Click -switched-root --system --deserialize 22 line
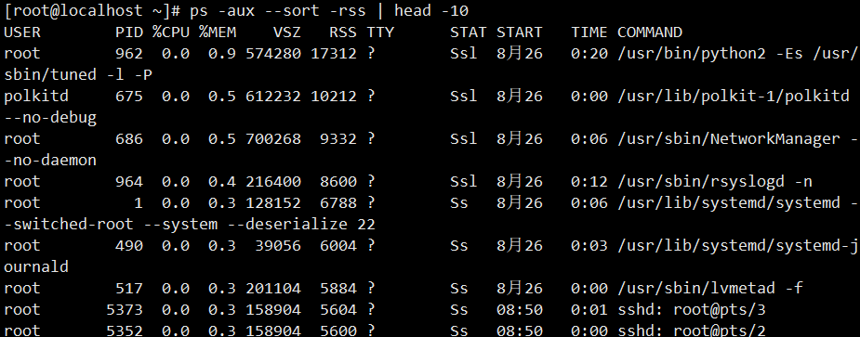The width and height of the screenshot is (860, 337). pos(190,224)
